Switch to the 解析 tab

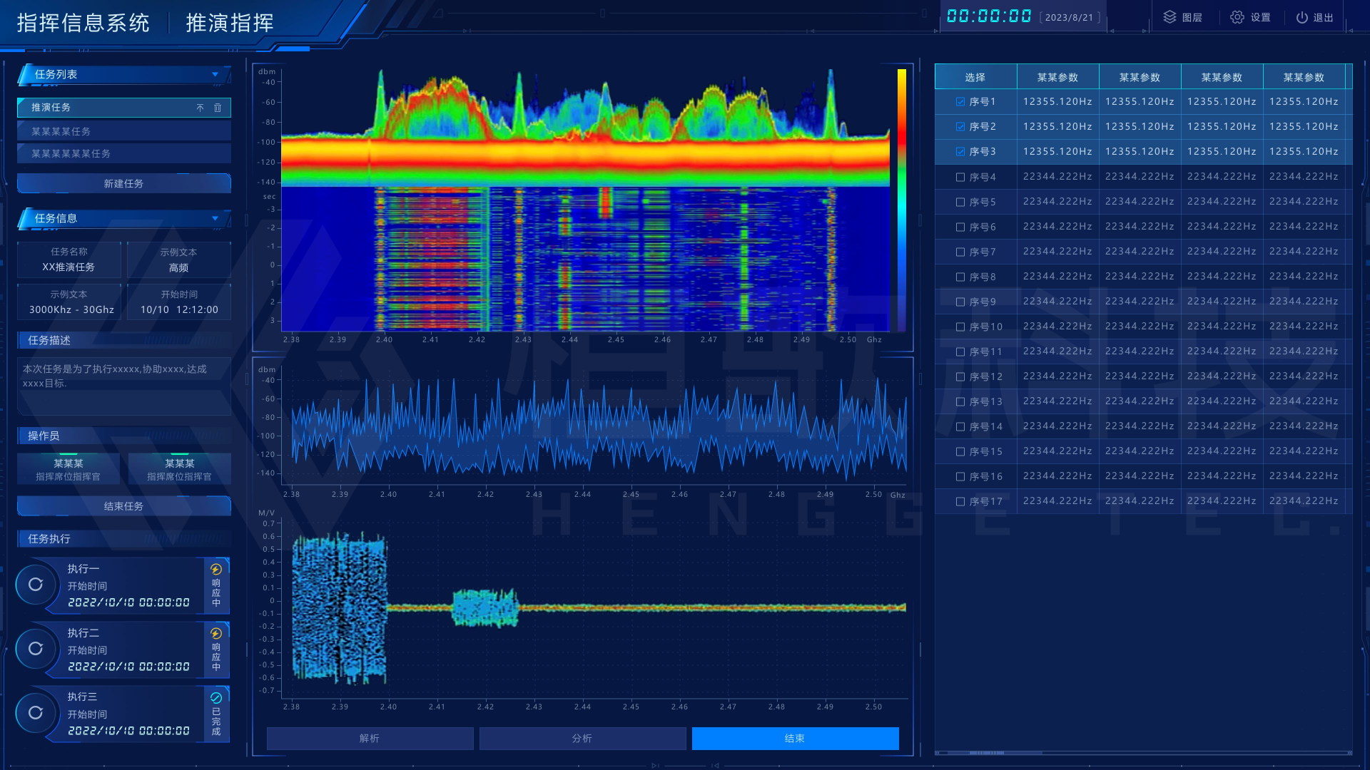point(370,739)
